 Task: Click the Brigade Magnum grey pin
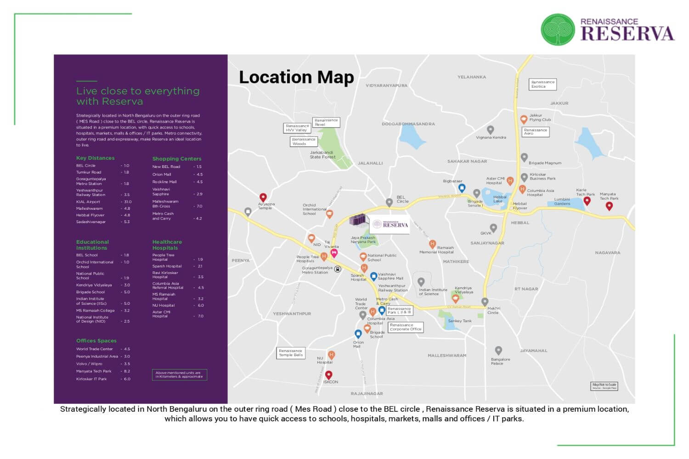tap(524, 157)
